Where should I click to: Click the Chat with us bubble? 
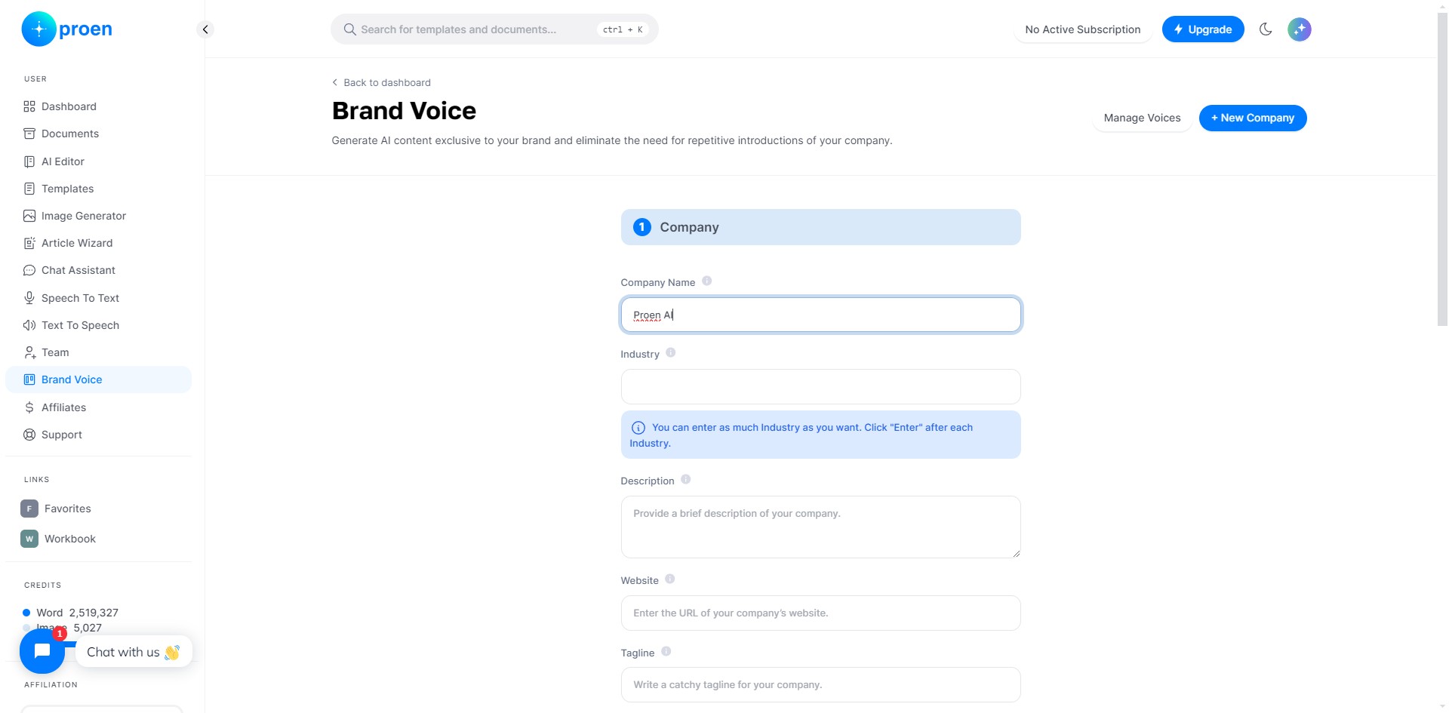(134, 652)
